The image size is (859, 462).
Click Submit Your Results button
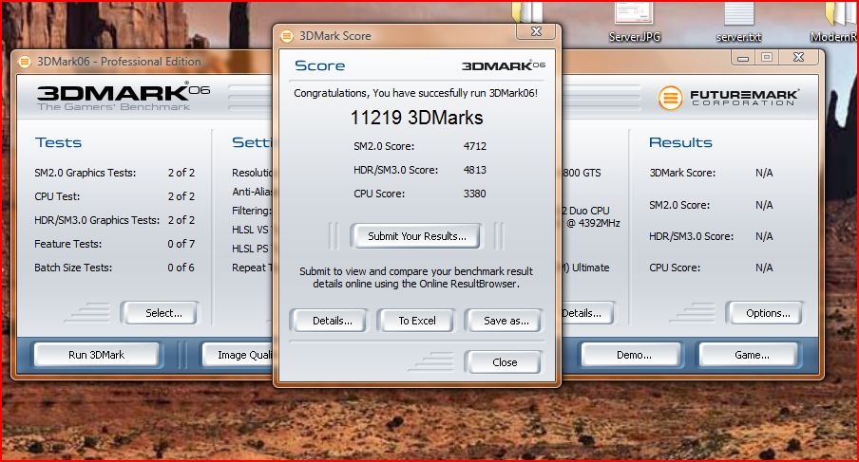[416, 236]
